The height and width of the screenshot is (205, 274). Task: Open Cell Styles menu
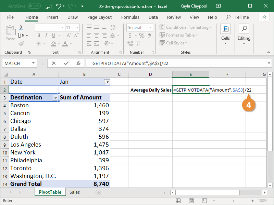point(173,43)
